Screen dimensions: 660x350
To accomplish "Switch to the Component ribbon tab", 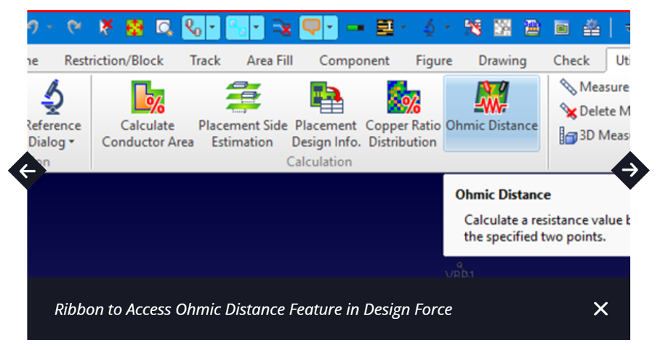I will click(354, 60).
